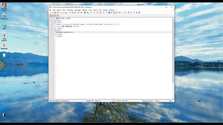223x125 pixels.
Task: Click the Cut scissors toolbar icon
Action: coord(69,12)
